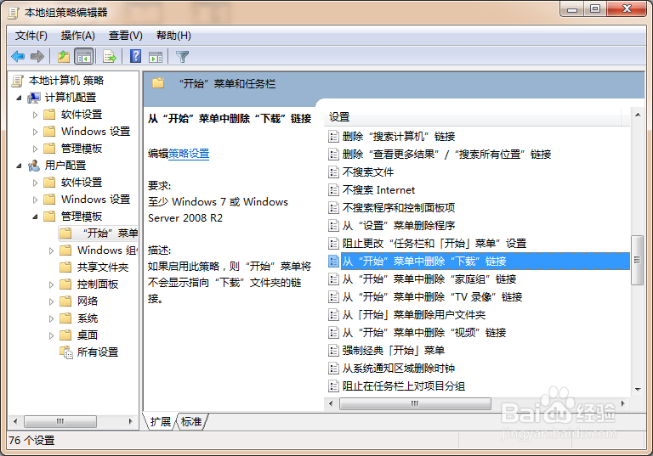The width and height of the screenshot is (653, 456).
Task: Open the 策略设置 link
Action: coord(189,154)
